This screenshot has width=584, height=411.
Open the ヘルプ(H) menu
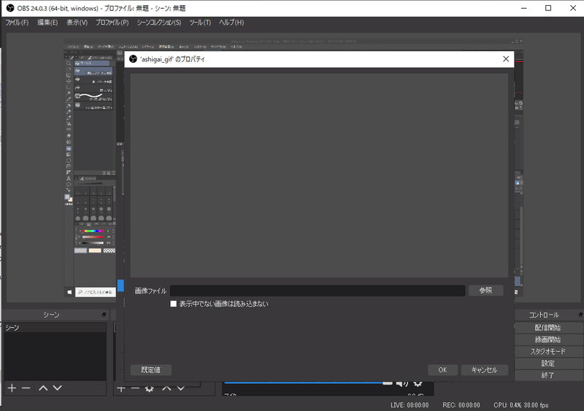[231, 23]
